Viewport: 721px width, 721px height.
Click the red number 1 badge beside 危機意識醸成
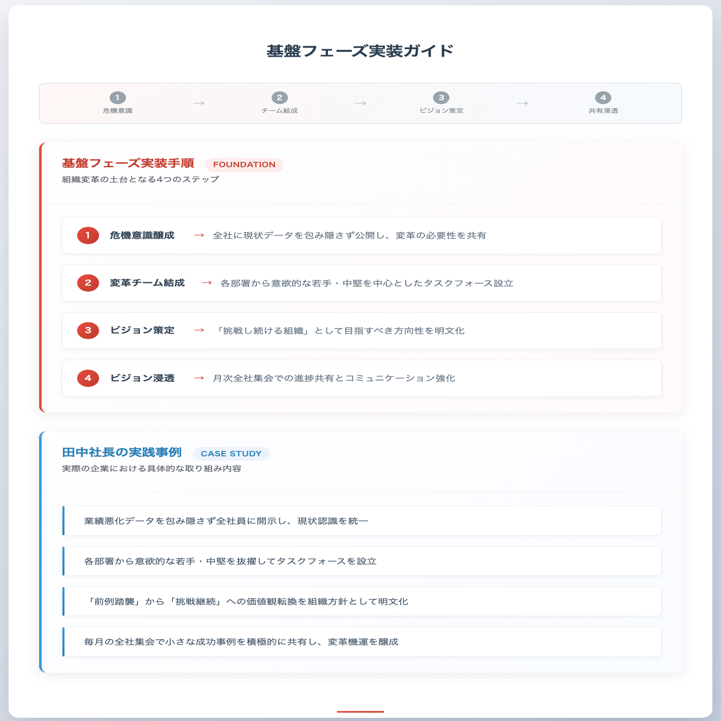(x=87, y=235)
